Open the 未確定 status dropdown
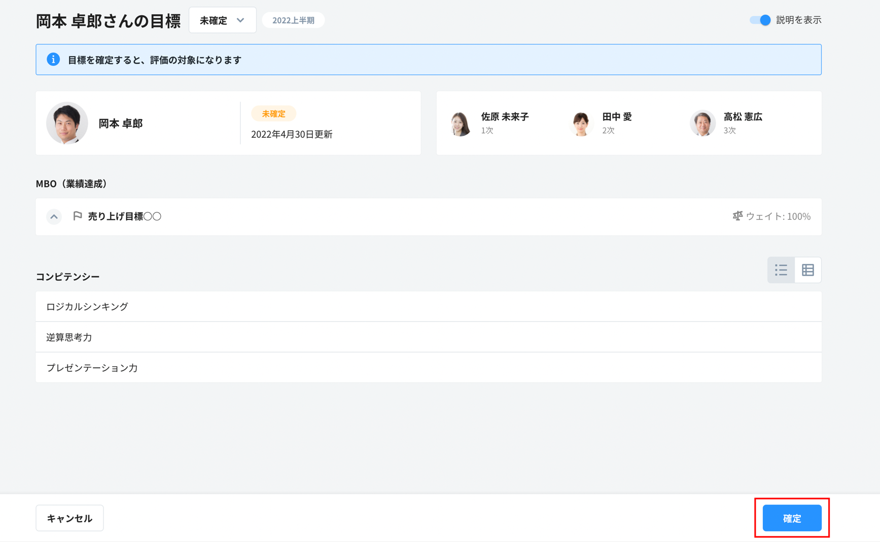Viewport: 880px width, 542px height. tap(222, 20)
